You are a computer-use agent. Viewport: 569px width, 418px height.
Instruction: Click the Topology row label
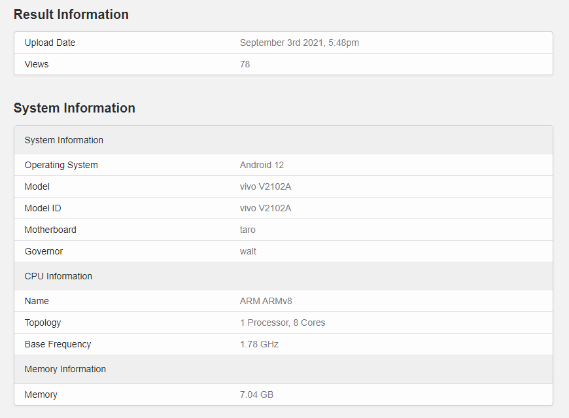click(x=43, y=323)
